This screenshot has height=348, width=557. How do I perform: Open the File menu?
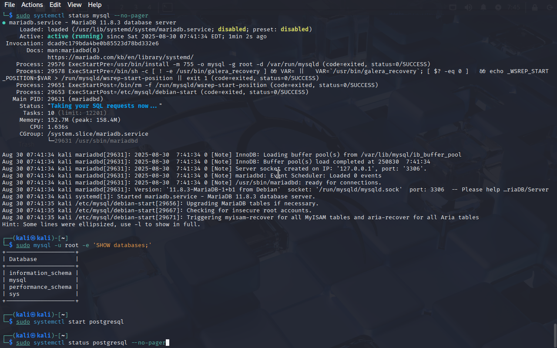10,5
